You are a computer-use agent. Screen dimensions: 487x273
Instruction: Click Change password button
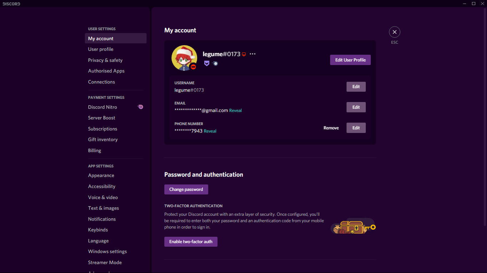(x=186, y=189)
